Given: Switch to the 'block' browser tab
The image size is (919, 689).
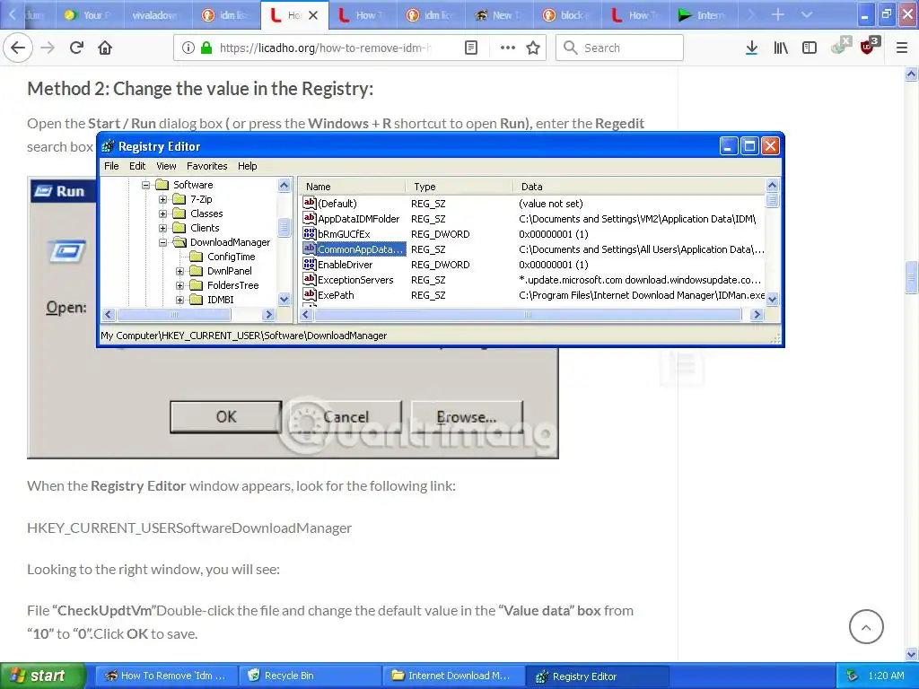Looking at the screenshot, I should [x=565, y=15].
